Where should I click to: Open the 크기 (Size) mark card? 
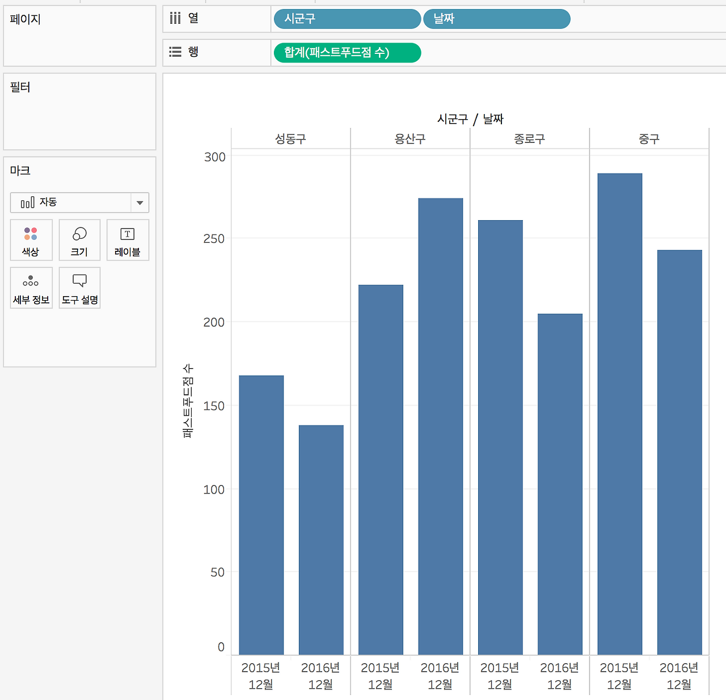pyautogui.click(x=79, y=240)
